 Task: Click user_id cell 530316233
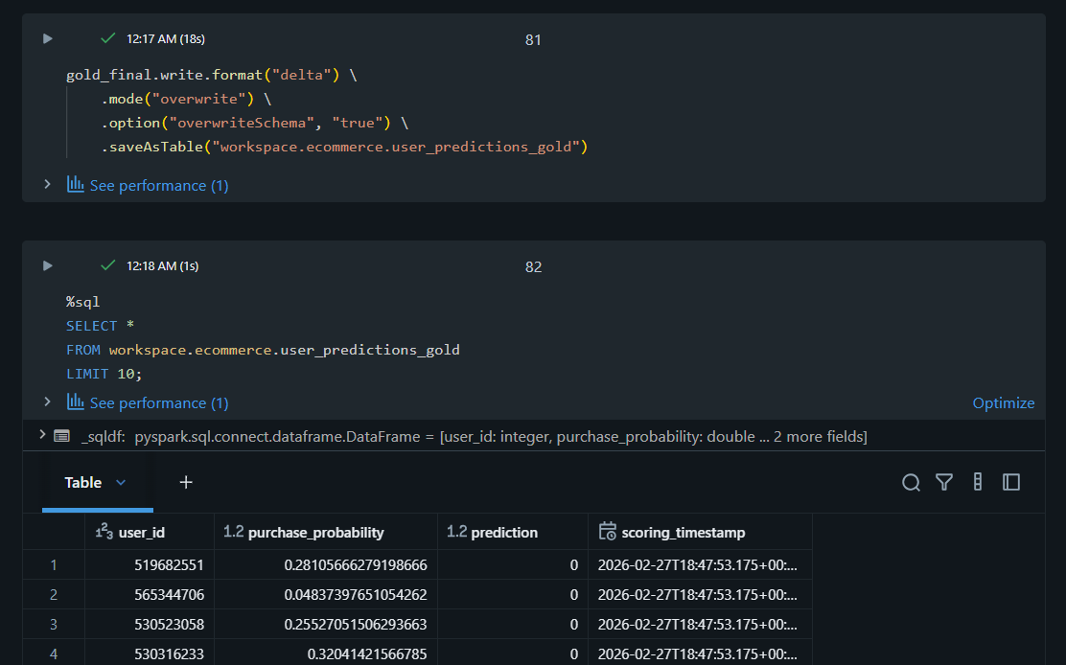pyautogui.click(x=150, y=654)
